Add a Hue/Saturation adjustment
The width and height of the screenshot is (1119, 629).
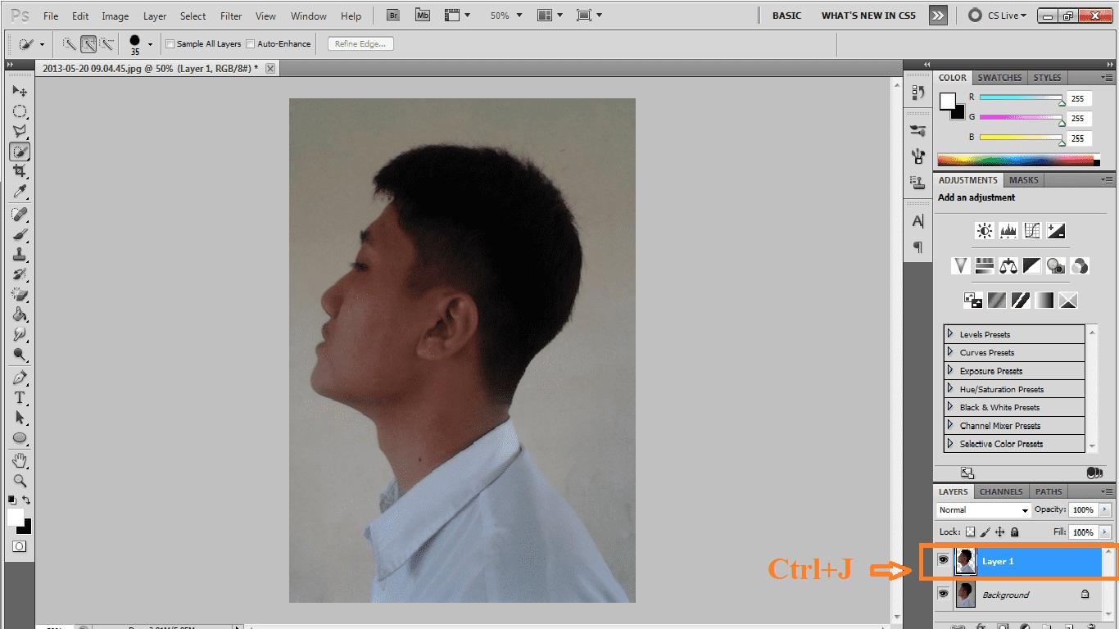point(984,265)
